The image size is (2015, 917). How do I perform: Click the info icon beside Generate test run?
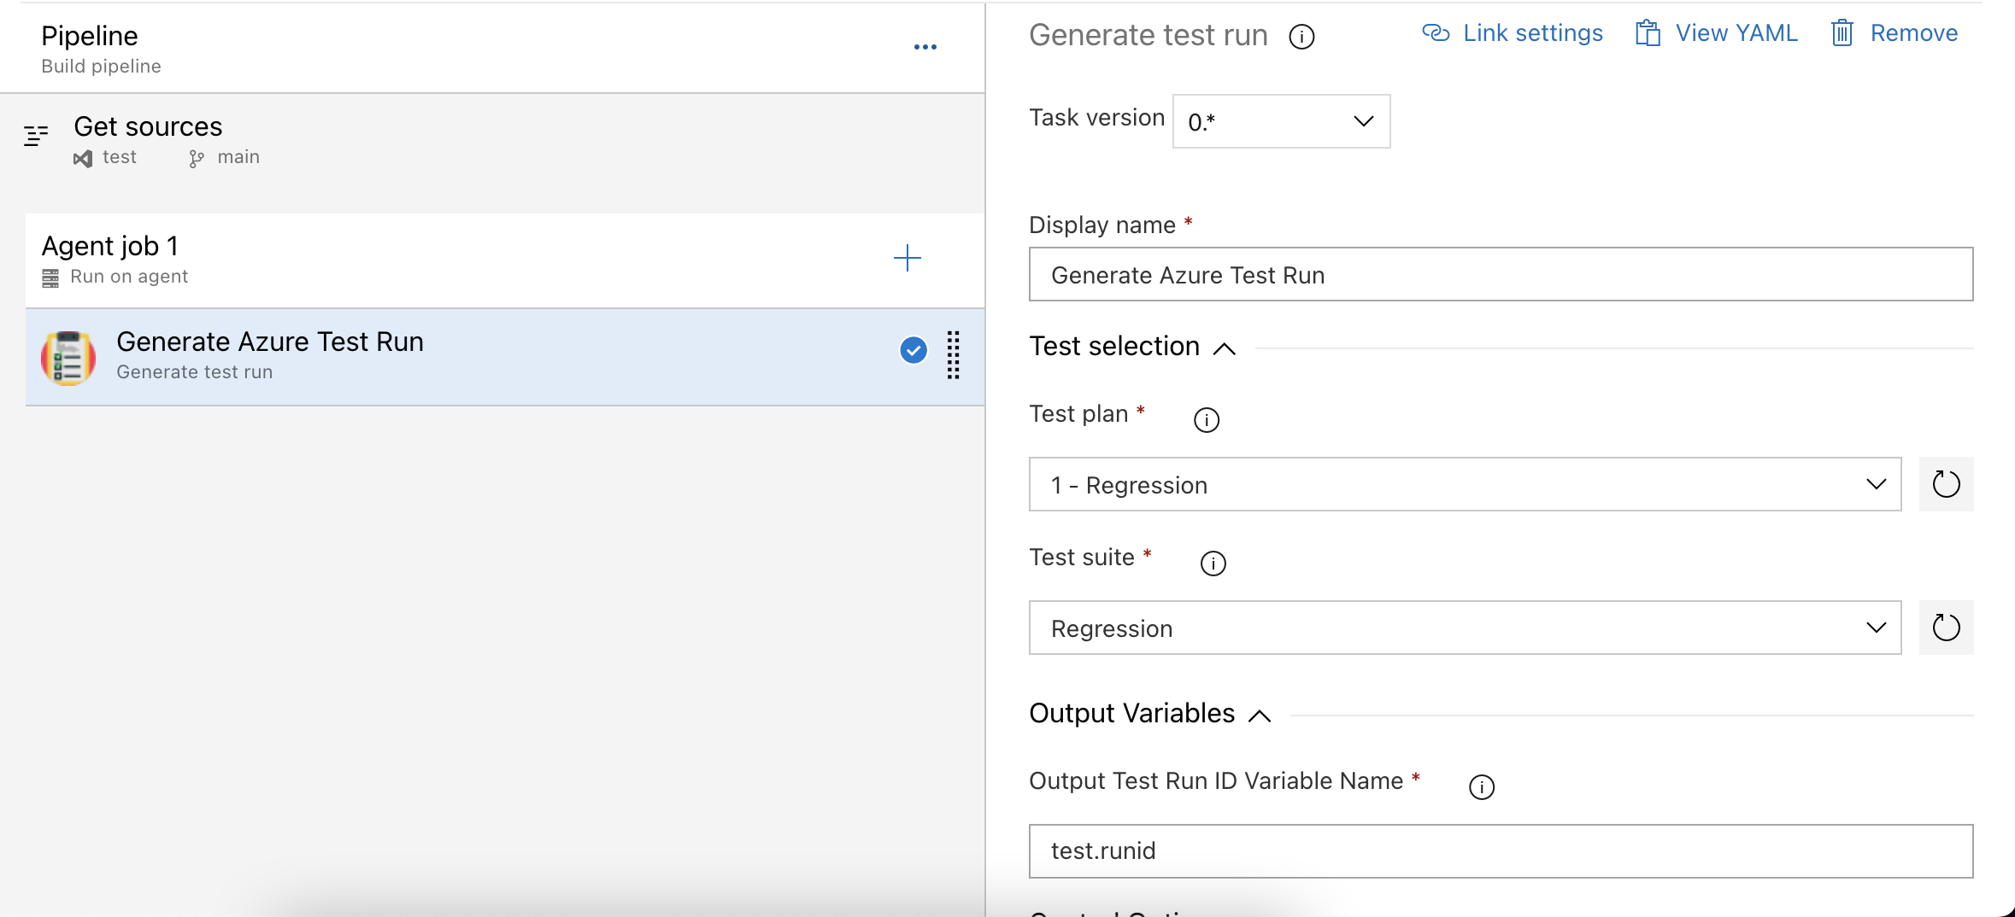(1301, 37)
